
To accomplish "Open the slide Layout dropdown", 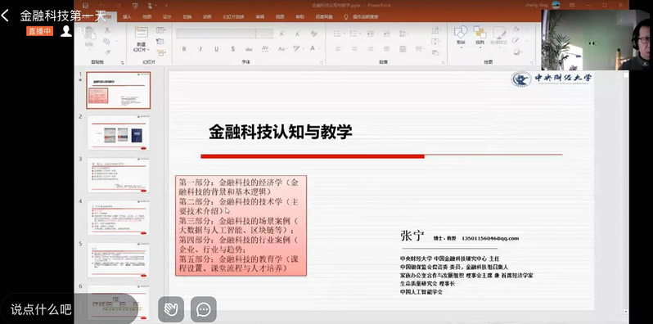I will [x=160, y=30].
